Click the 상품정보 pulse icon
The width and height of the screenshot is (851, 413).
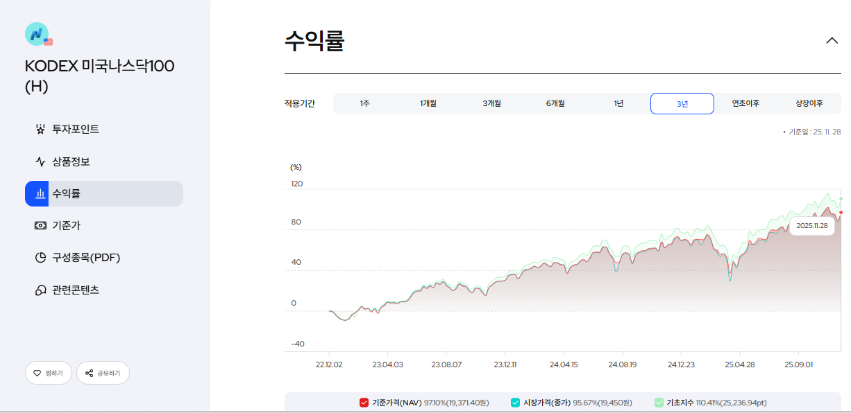pyautogui.click(x=40, y=161)
